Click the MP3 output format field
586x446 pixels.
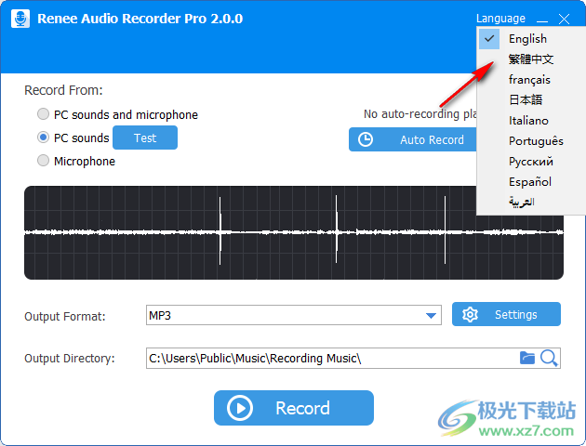coord(294,315)
